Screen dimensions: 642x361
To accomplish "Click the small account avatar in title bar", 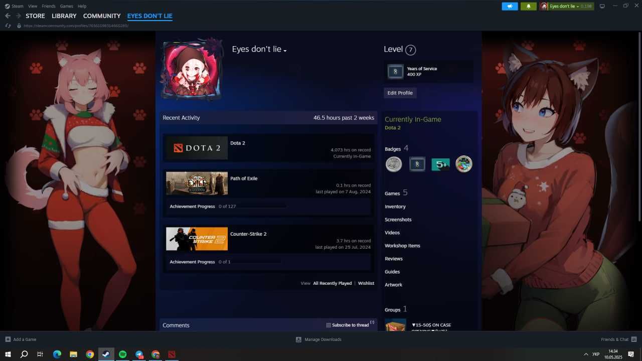I will [x=544, y=6].
